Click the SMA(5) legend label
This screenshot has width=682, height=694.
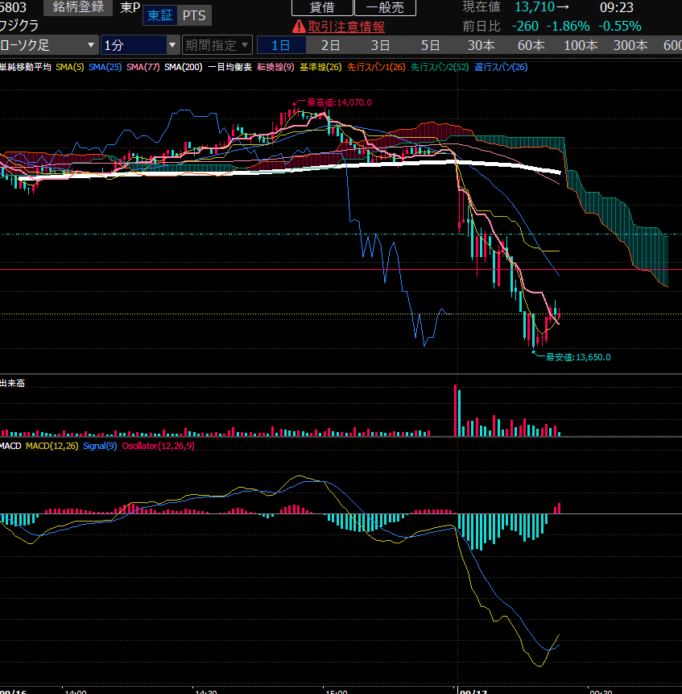point(70,67)
